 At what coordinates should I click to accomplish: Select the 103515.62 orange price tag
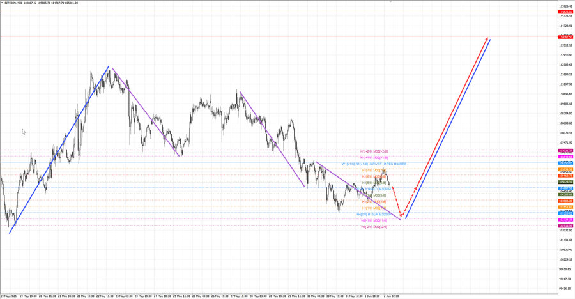(x=565, y=207)
